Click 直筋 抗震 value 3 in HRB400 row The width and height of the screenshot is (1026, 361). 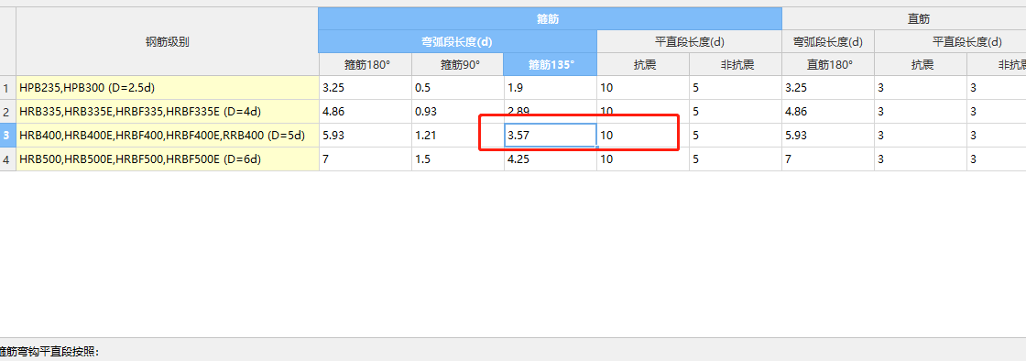tap(921, 136)
